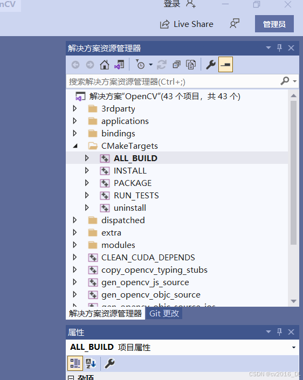Screen dimensions: 303x380
Task: Click the CMakeTargets open folder icon
Action: point(93,146)
